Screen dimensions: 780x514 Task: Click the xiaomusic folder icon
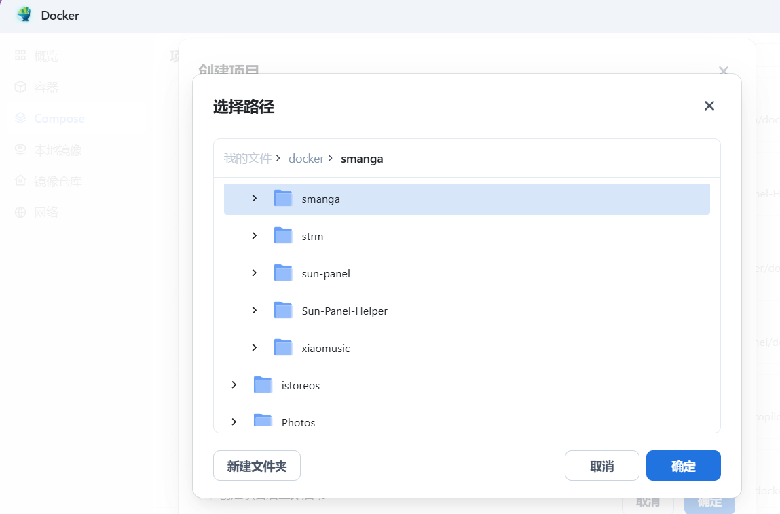(283, 348)
